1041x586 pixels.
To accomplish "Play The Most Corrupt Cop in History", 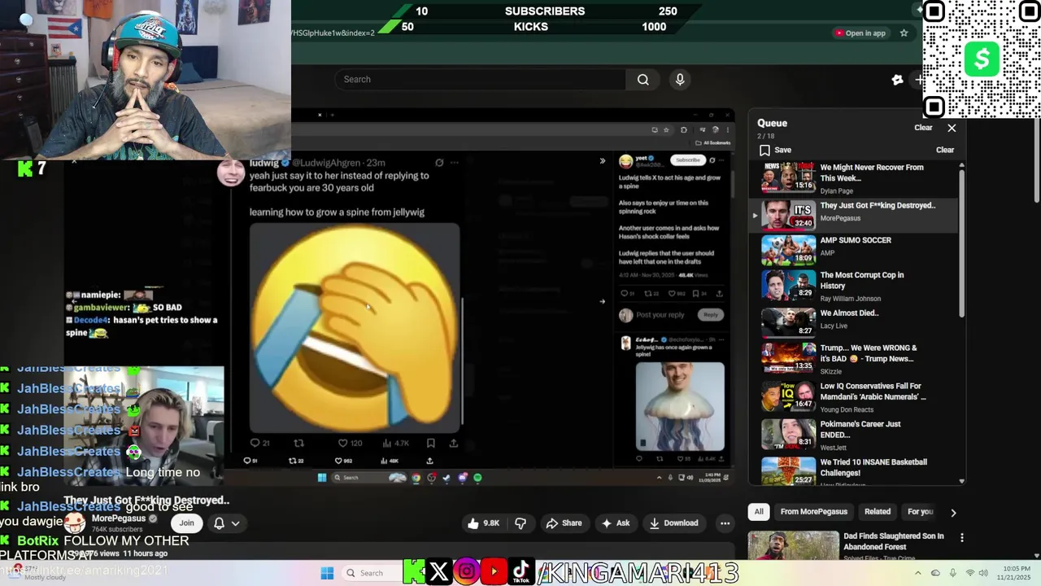I will [853, 285].
